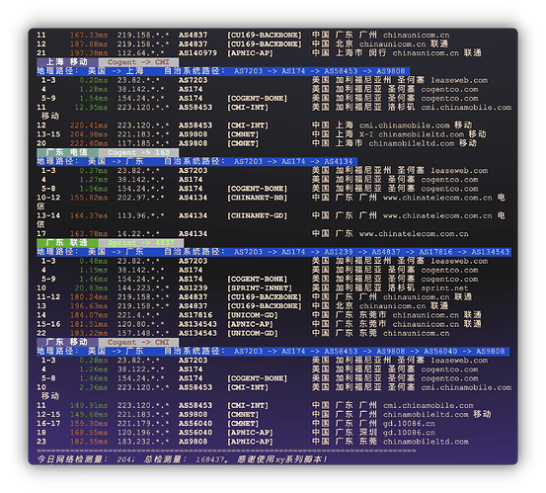Click the 155.82ms latency value
This screenshot has height=493, width=546.
(x=89, y=198)
